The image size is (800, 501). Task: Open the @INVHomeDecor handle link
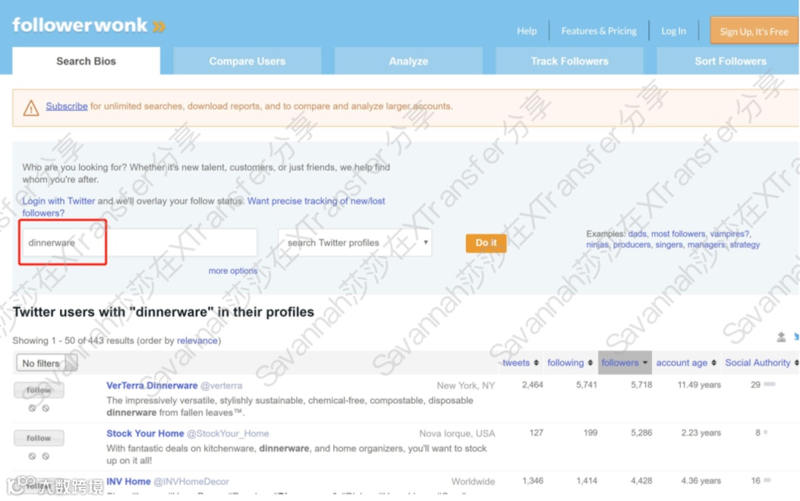coord(191,482)
